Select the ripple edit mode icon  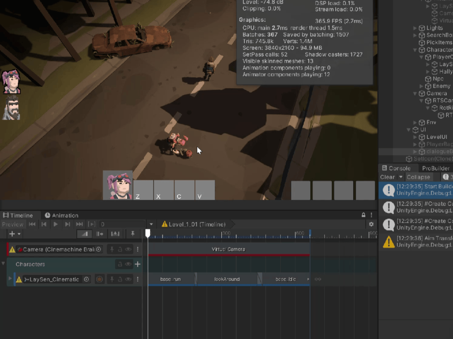click(x=100, y=234)
